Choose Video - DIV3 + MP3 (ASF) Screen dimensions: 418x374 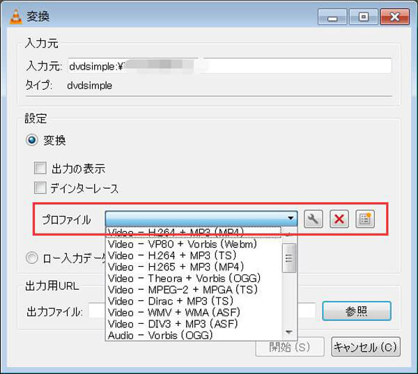pos(194,324)
